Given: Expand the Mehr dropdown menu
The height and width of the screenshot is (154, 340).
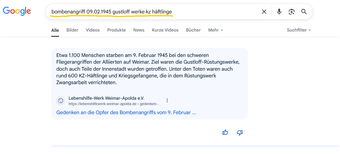Looking at the screenshot, I should 215,30.
